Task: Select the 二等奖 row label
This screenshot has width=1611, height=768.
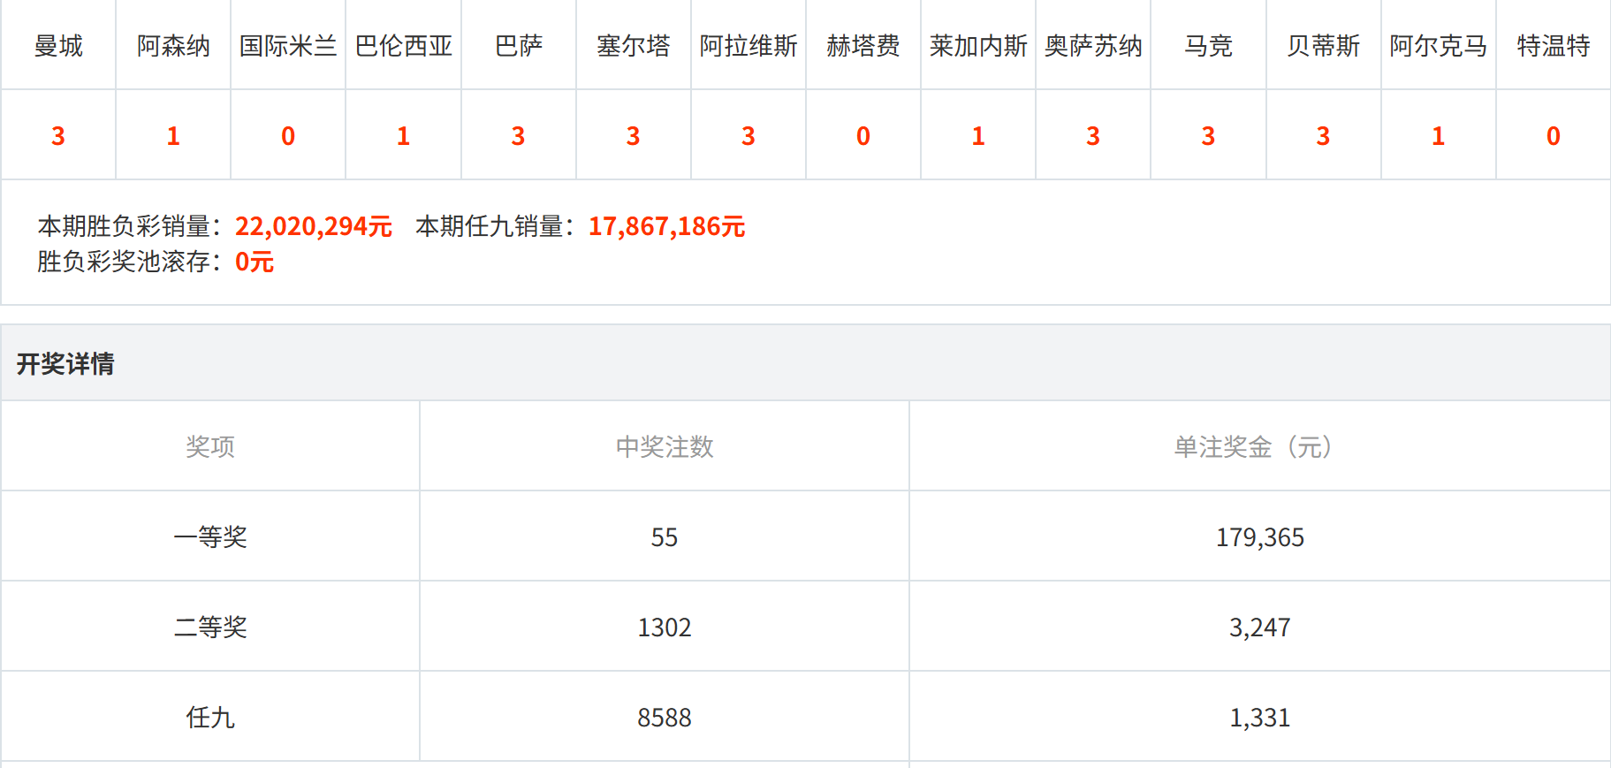Action: point(210,627)
